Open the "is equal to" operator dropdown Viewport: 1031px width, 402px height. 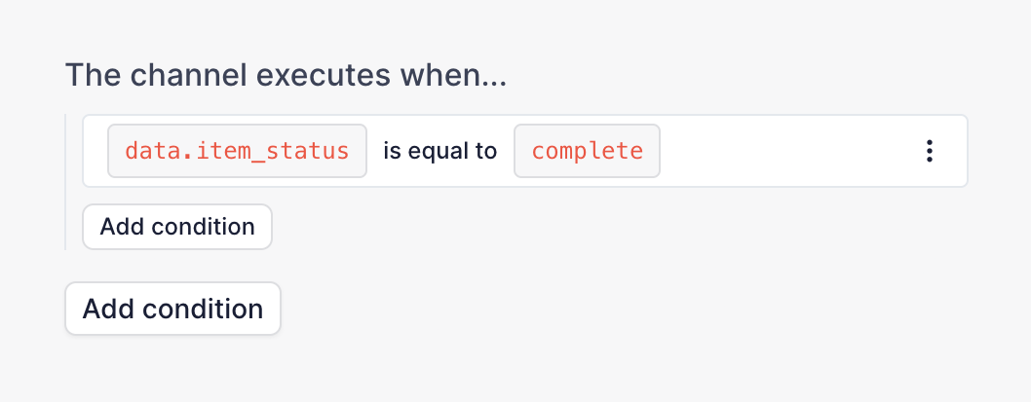tap(439, 151)
